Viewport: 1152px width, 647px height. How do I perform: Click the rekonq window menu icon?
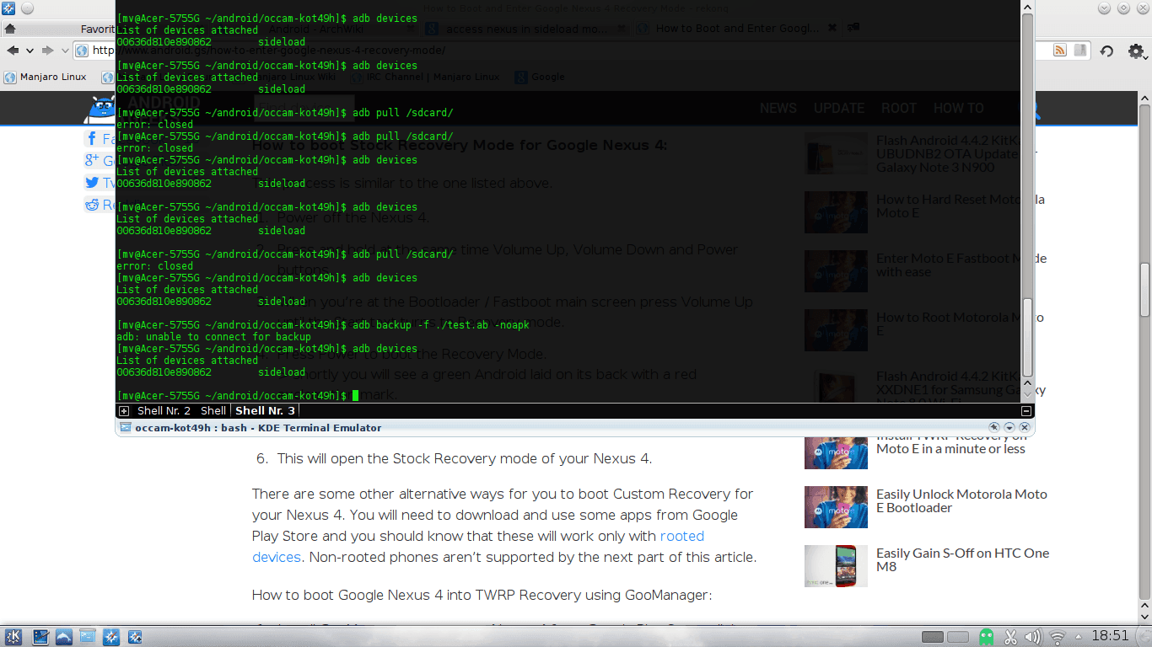point(9,8)
